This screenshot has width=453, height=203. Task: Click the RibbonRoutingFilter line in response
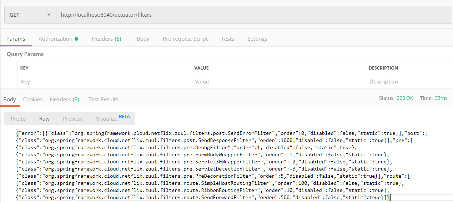coord(202,190)
